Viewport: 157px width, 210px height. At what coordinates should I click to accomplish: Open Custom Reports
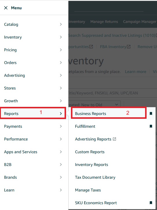[90, 152]
